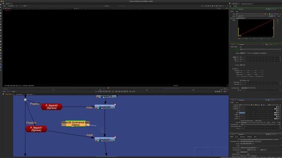The height and width of the screenshot is (158, 282).
Task: Open Node tab in the Grade panel
Action: pyautogui.click(x=237, y=102)
